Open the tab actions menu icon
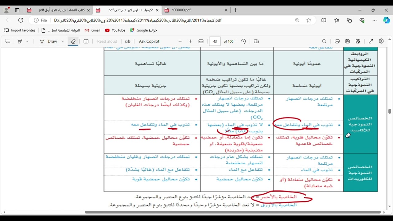Viewport: 393px width, 221px height. [17, 10]
